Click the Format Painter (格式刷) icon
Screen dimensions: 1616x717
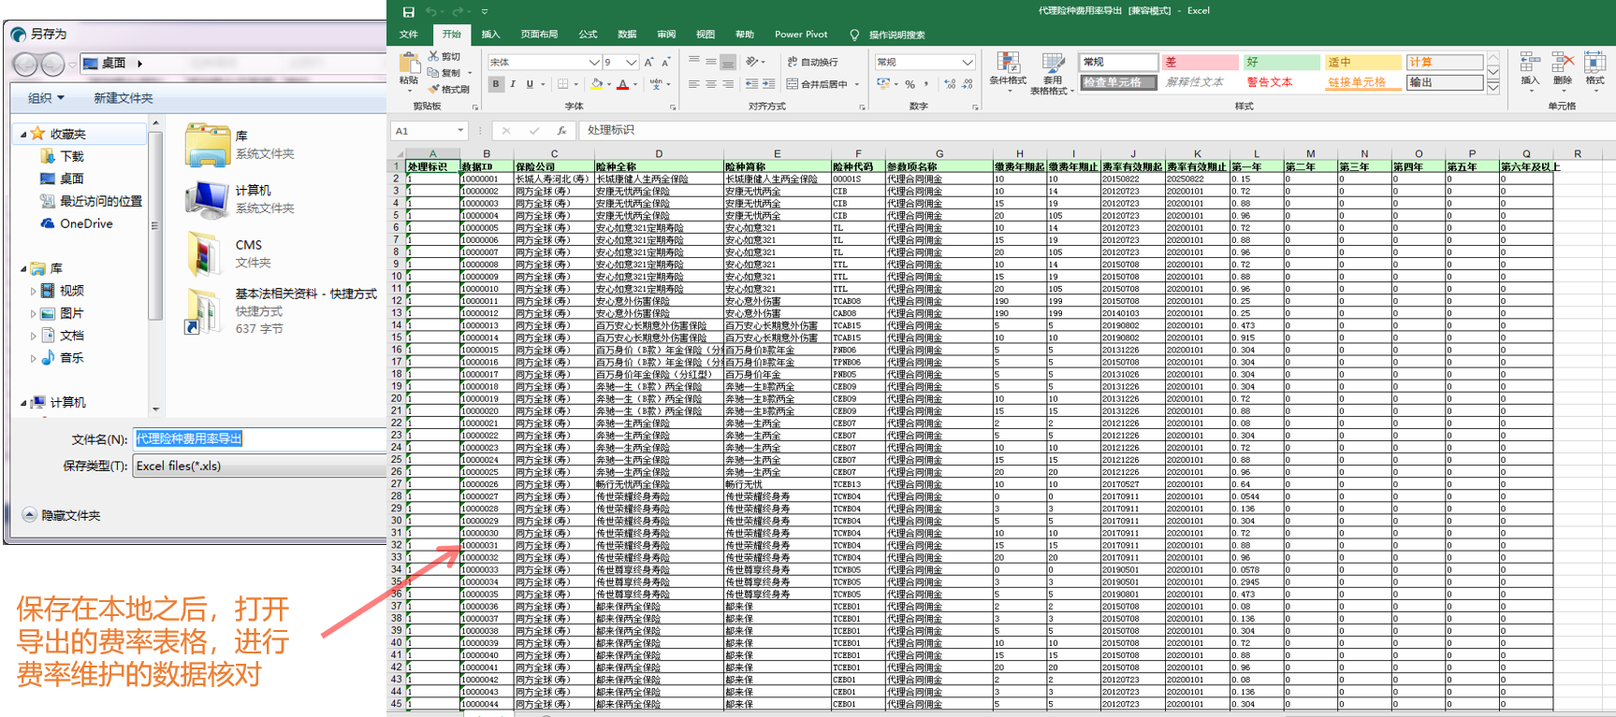coord(434,89)
